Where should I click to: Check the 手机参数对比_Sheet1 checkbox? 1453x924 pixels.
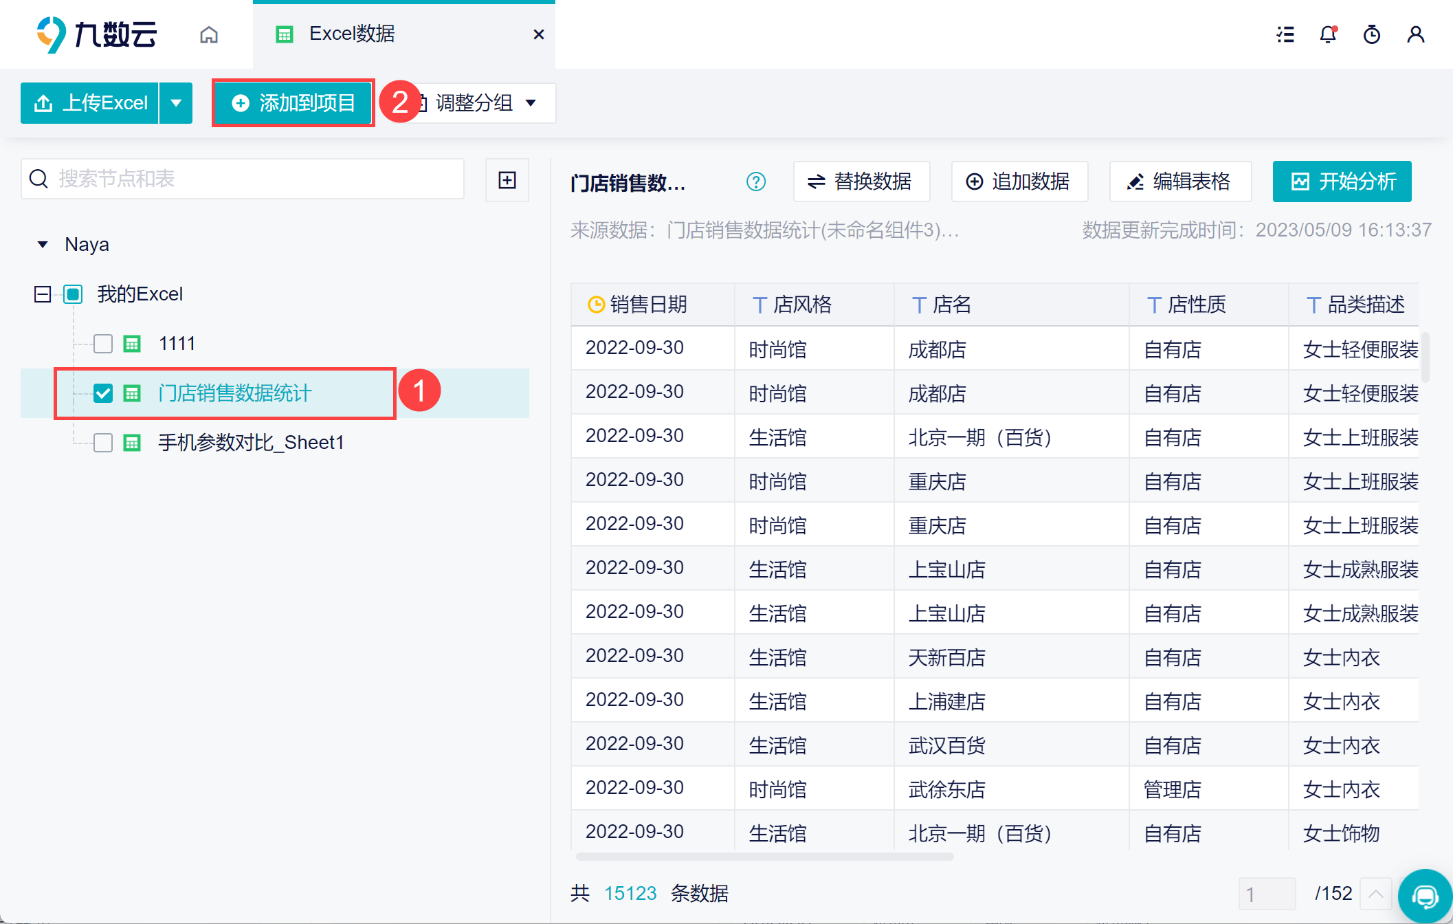pyautogui.click(x=103, y=443)
